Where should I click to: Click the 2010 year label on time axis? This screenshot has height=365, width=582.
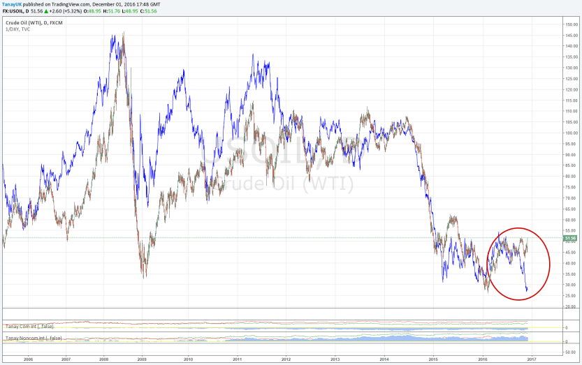[189, 359]
